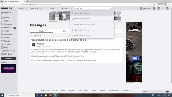Open the notifications feed icon in the header
The height and width of the screenshot is (97, 172).
click(154, 8)
